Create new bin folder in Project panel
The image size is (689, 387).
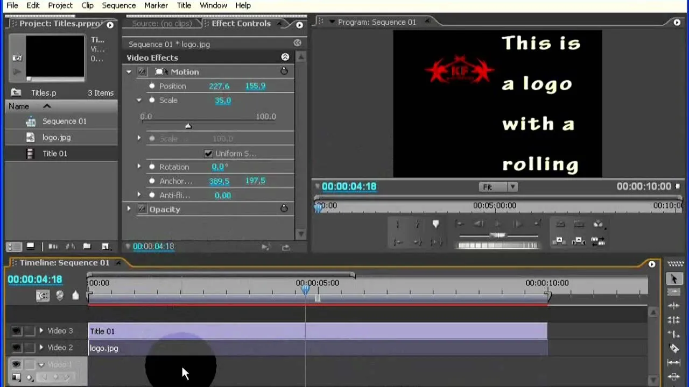pos(87,246)
